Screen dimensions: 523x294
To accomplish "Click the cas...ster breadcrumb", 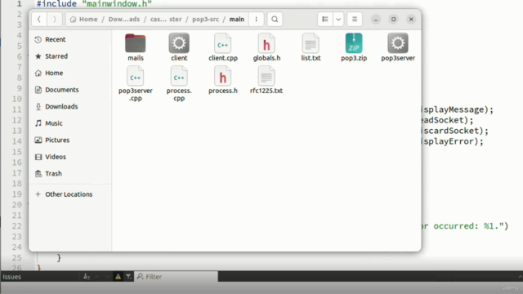I will [166, 20].
